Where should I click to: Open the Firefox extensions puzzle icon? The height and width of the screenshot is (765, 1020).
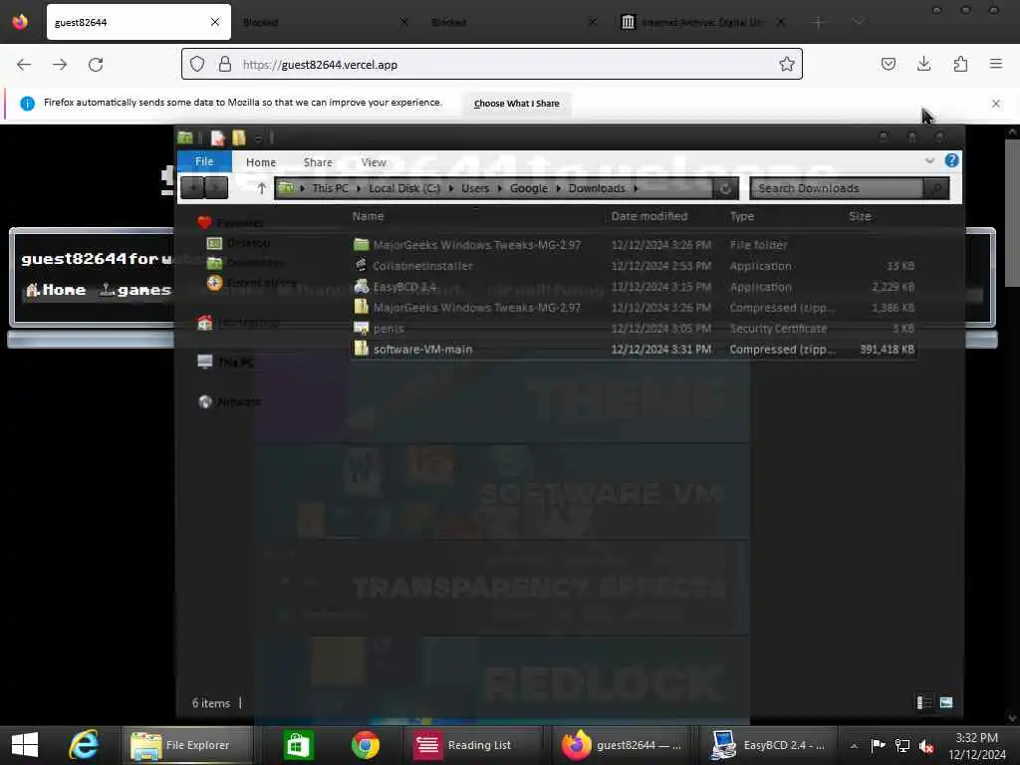tap(960, 64)
